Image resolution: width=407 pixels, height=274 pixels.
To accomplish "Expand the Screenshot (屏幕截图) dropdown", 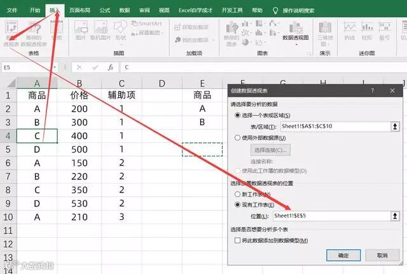I will (162, 33).
